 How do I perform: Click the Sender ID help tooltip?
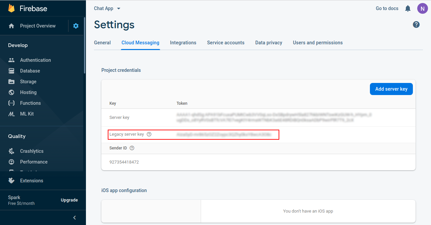click(132, 148)
